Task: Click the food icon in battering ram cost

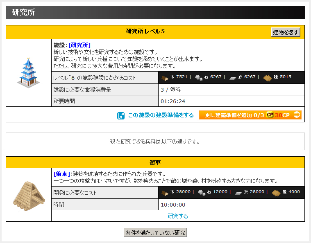Action: coord(276,192)
